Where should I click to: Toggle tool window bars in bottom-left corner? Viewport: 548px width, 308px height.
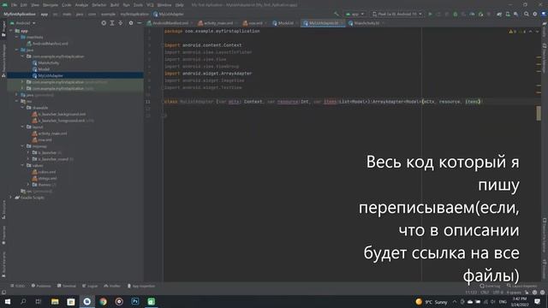[3, 293]
